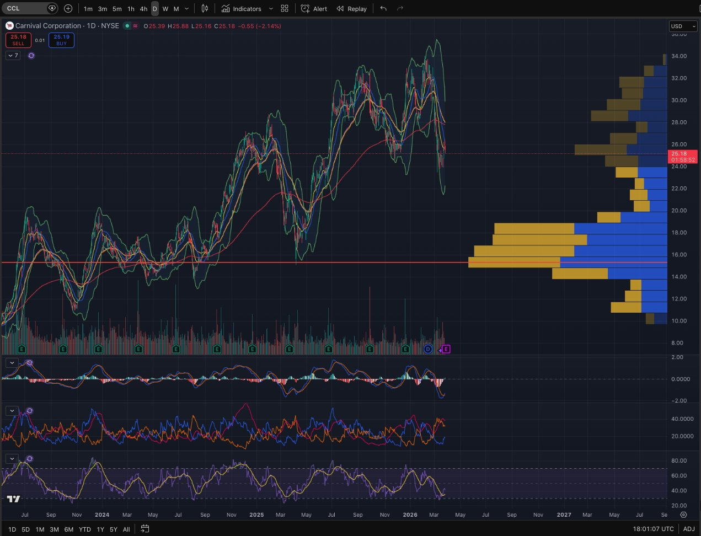701x536 pixels.
Task: Open the candlestick chart type menu
Action: [x=205, y=8]
